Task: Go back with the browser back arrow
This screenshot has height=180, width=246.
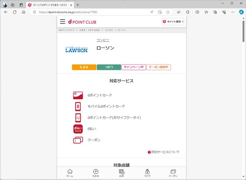Action: 6,12
